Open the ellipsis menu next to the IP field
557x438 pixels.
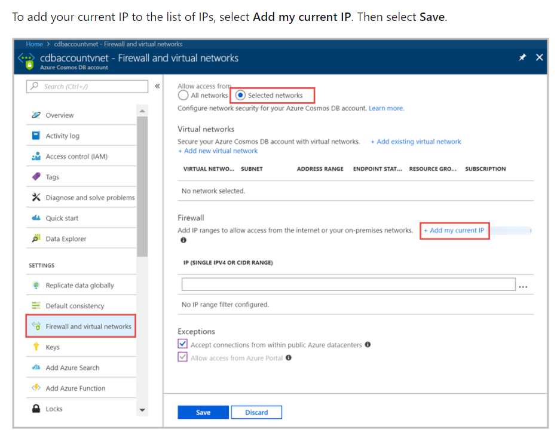click(x=524, y=286)
